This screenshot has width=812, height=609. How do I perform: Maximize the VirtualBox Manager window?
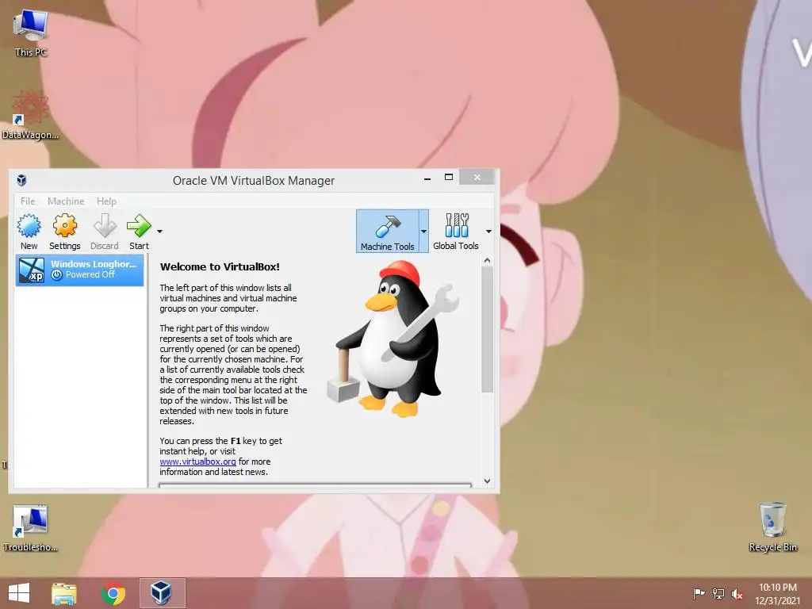point(449,177)
